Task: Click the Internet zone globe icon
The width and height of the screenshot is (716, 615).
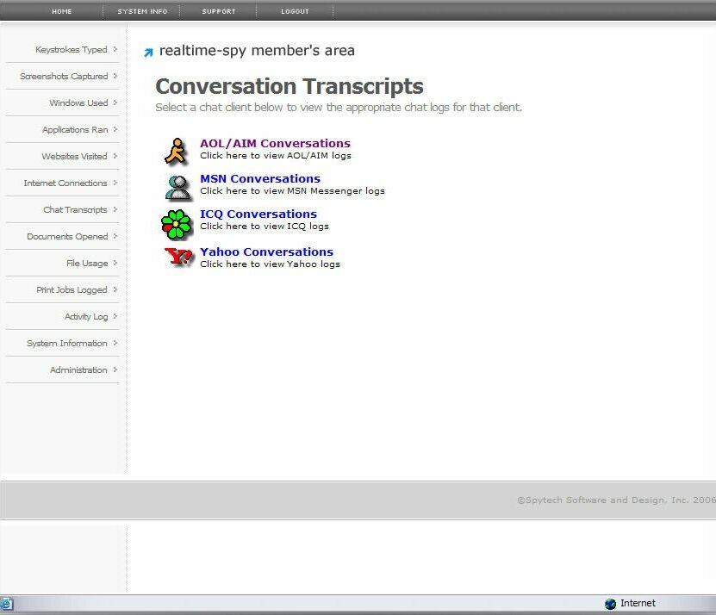Action: point(610,604)
